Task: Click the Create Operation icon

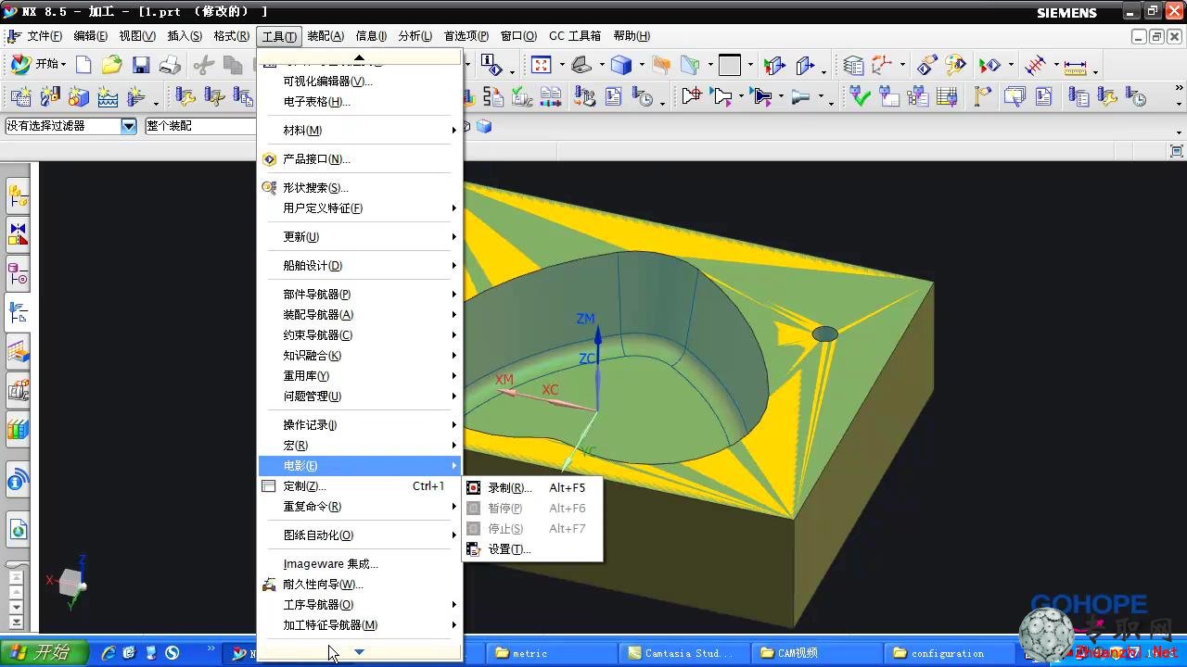Action: 136,96
